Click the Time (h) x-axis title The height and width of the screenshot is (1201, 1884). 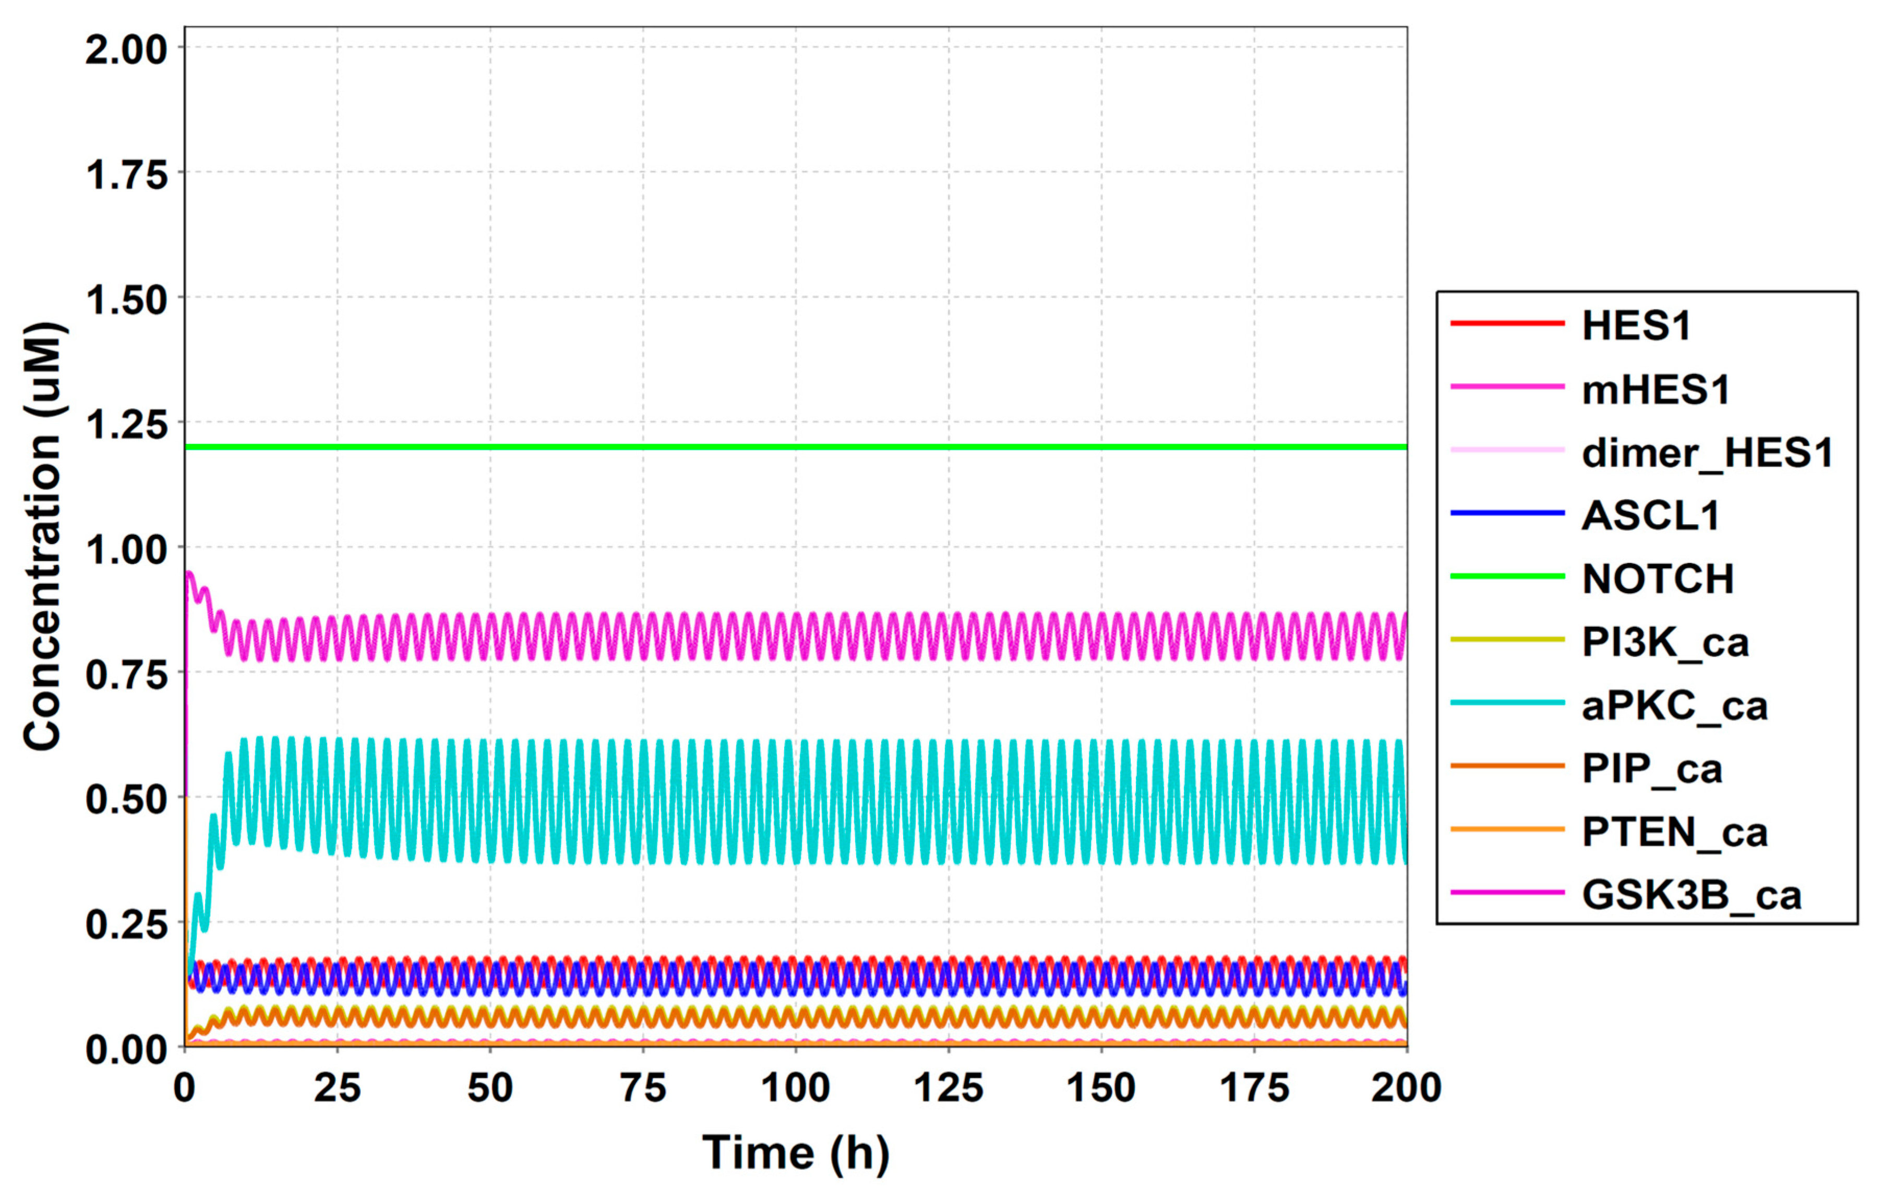(x=796, y=1154)
